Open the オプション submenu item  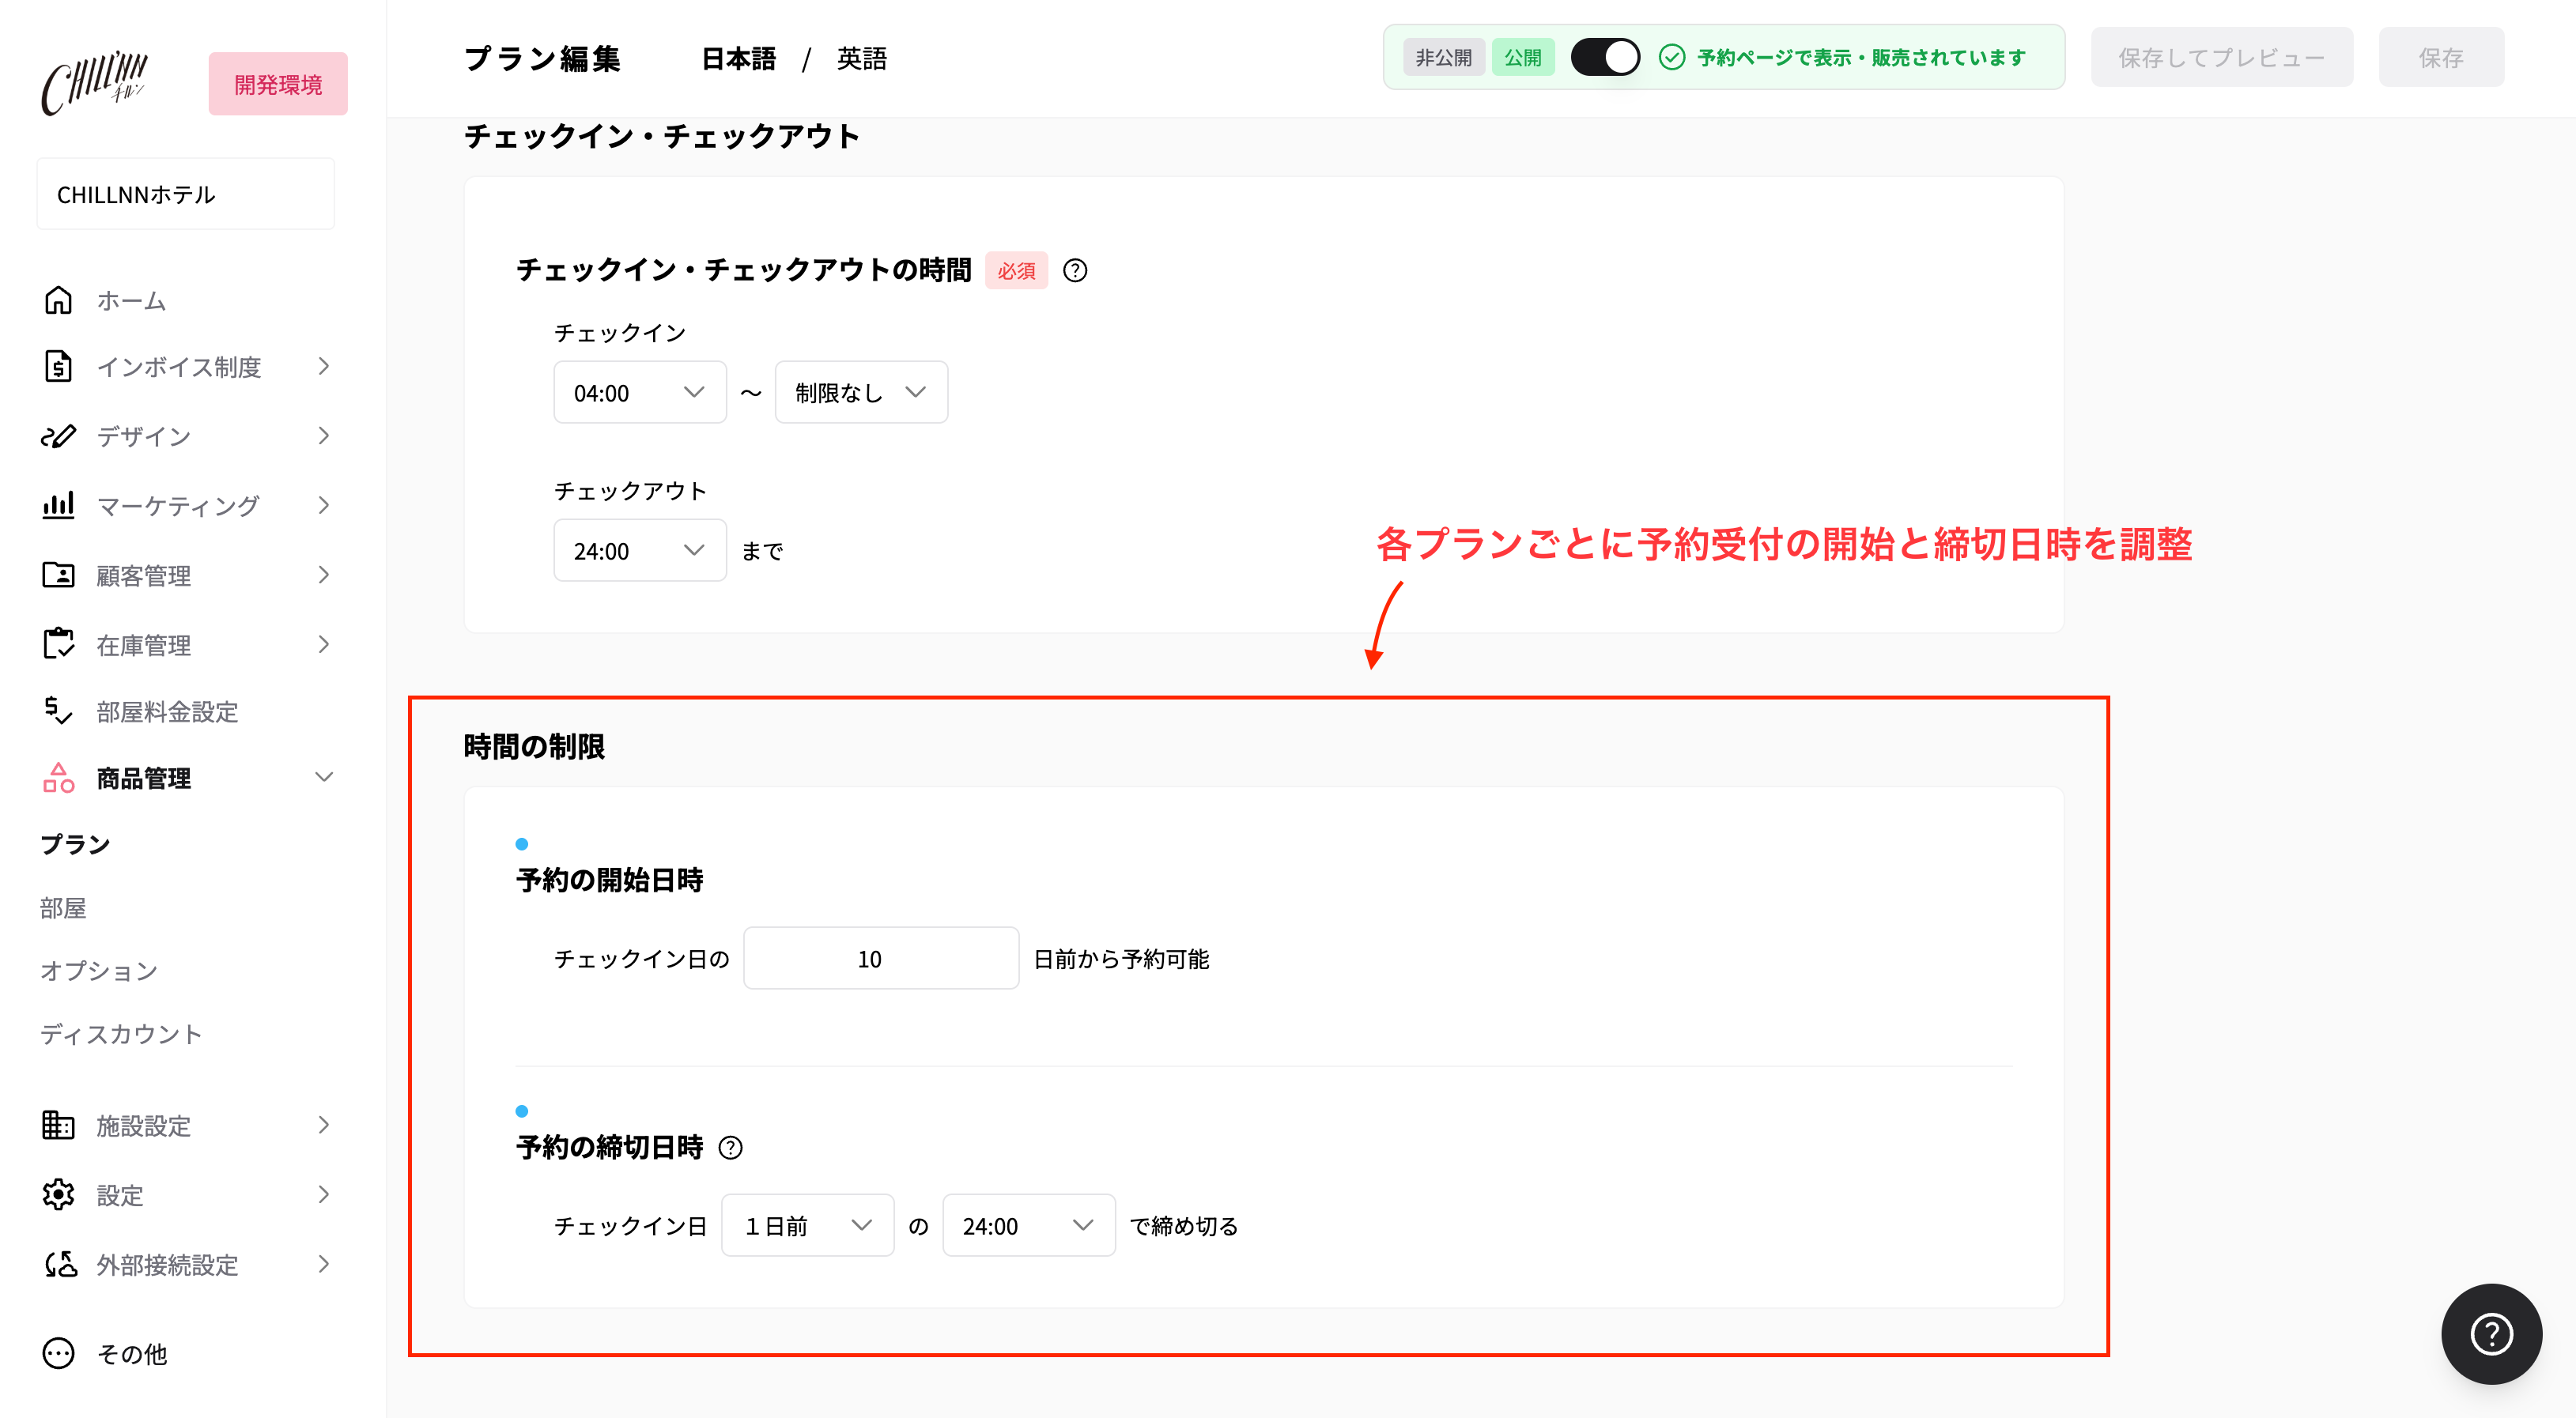99,971
